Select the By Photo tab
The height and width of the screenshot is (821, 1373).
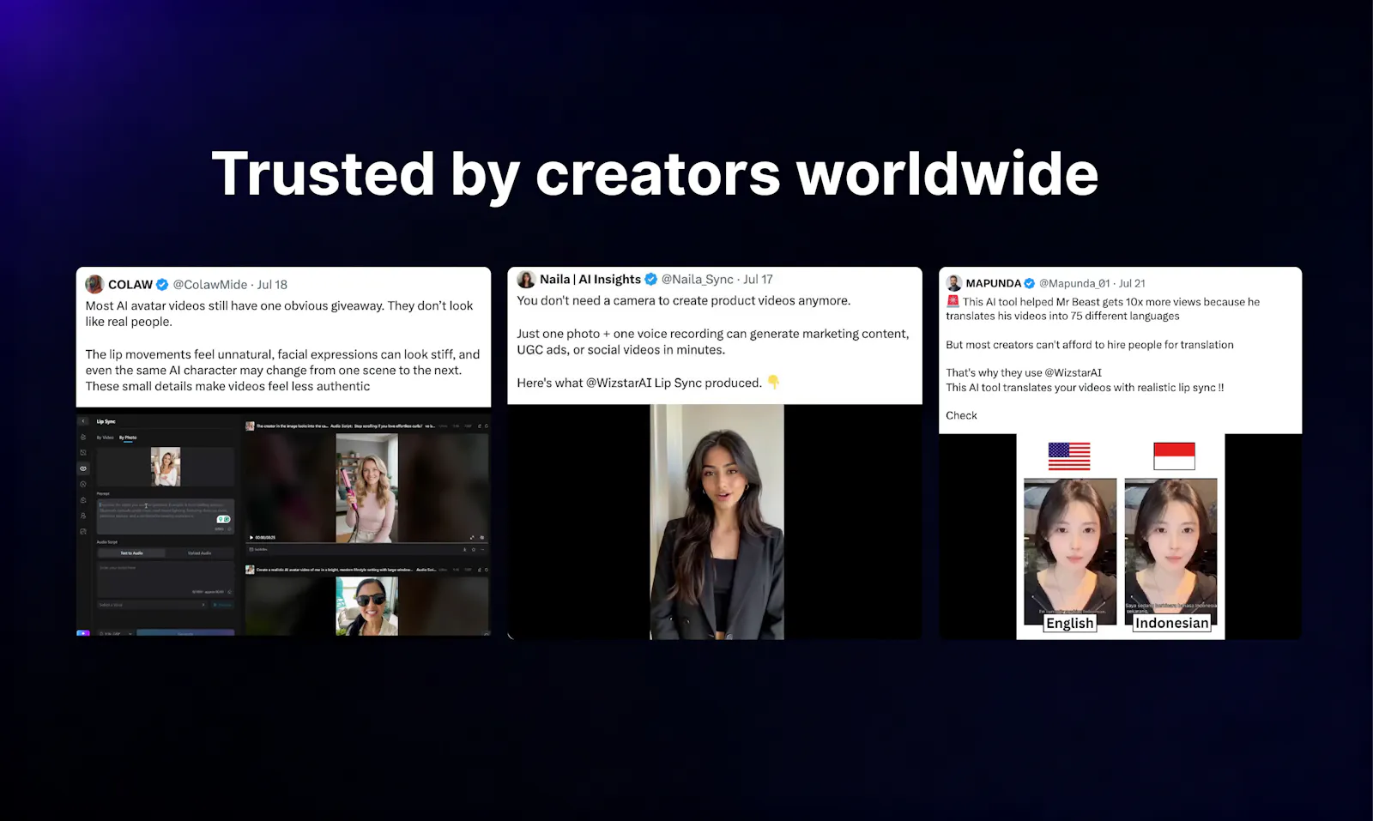tap(128, 438)
